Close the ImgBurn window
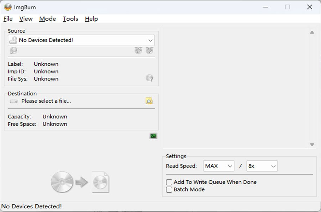321x212 pixels. [x=310, y=7]
